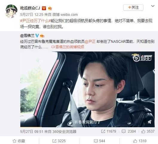
Task: Click the membership crown badge beside CJ
Action: point(50,8)
